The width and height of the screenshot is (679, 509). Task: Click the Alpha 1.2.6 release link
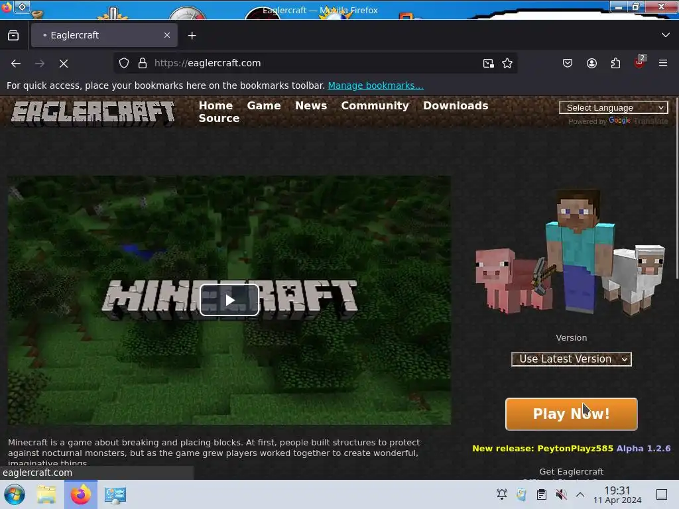tap(643, 449)
